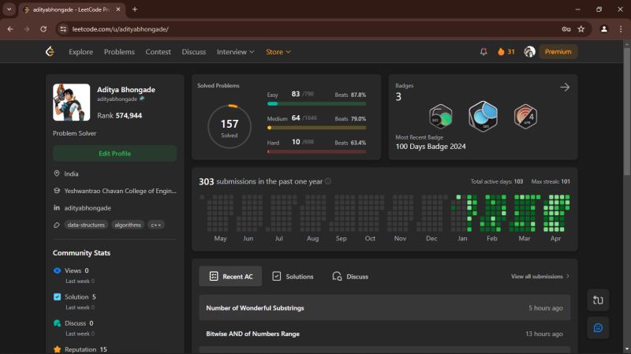This screenshot has width=631, height=354.
Task: Open adityabhongade LinkedIn link
Action: [x=88, y=208]
